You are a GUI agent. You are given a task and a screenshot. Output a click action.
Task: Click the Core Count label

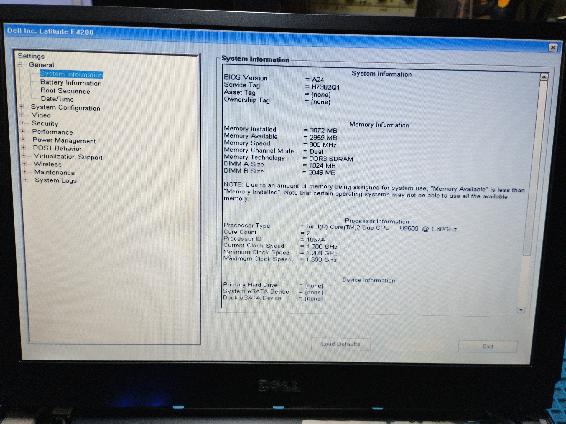[240, 232]
